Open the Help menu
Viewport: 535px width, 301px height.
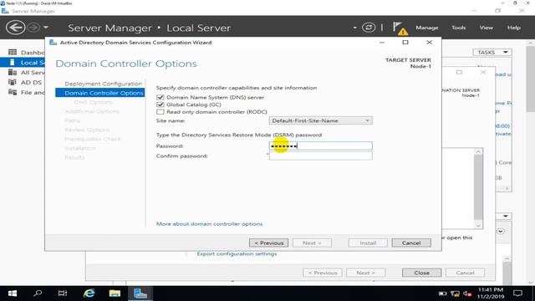pyautogui.click(x=514, y=28)
